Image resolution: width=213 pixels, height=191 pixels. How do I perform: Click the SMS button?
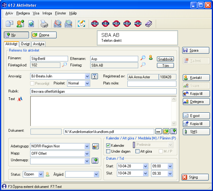[196, 132]
